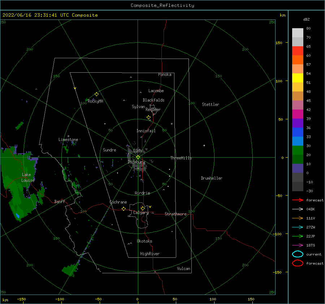Viewport: 325px width, 304px height.
Task: Select the light blue 33 dBZ swatch
Action: pos(298,141)
